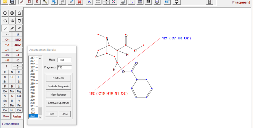Click the gray redo arrow icon
This screenshot has height=128, width=253.
62,2
